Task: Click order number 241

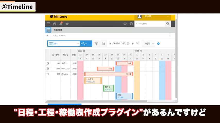Action: (x=58, y=63)
